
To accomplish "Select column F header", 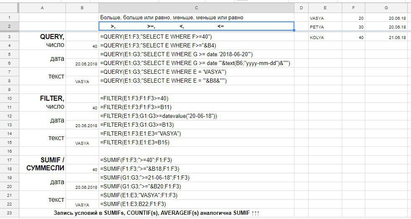I will click(353, 8).
